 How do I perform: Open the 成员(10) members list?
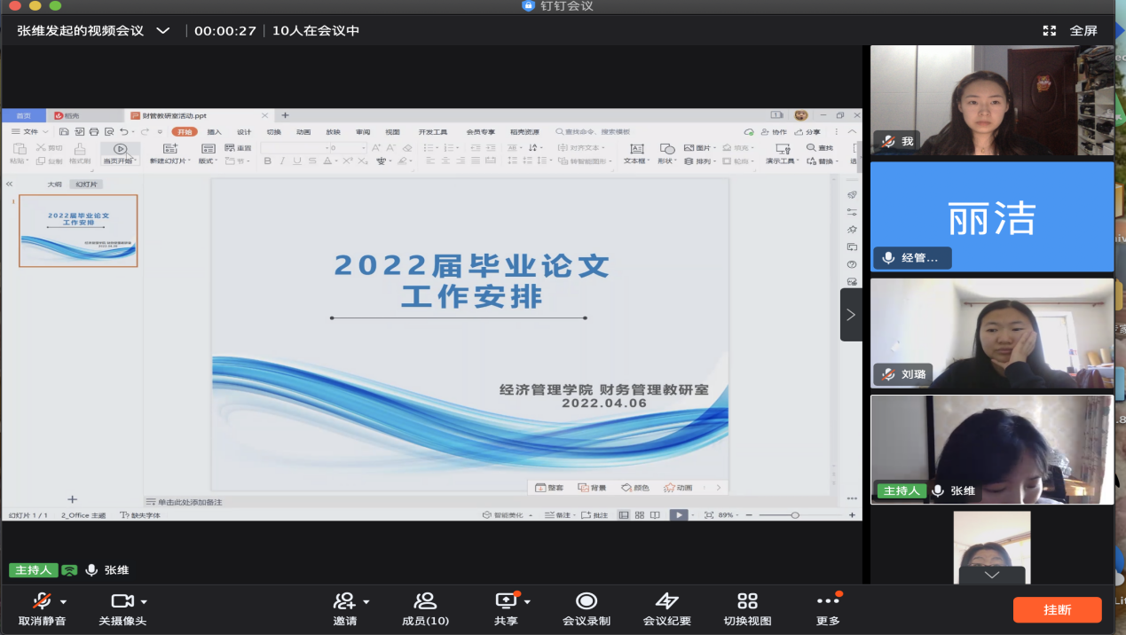point(425,608)
